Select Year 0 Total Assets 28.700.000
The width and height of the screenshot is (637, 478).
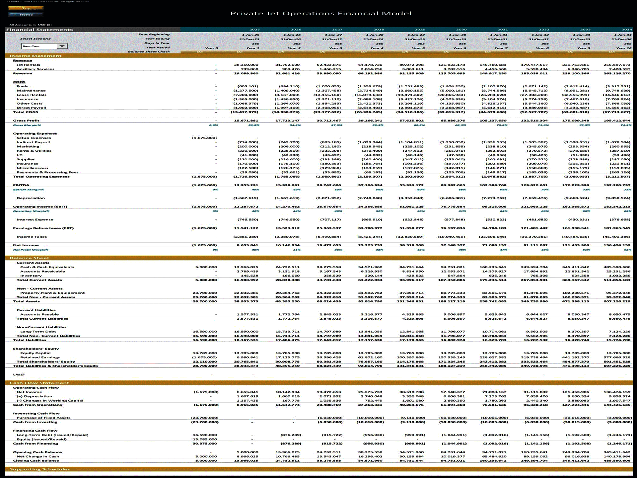pyautogui.click(x=205, y=301)
